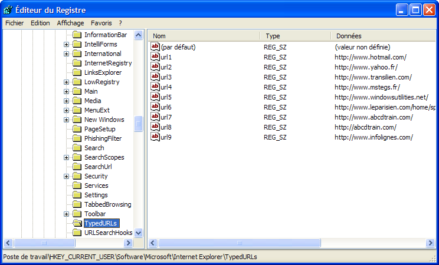Click the SearchUrl folder icon
Viewport: 439px width, 265px height.
(77, 167)
